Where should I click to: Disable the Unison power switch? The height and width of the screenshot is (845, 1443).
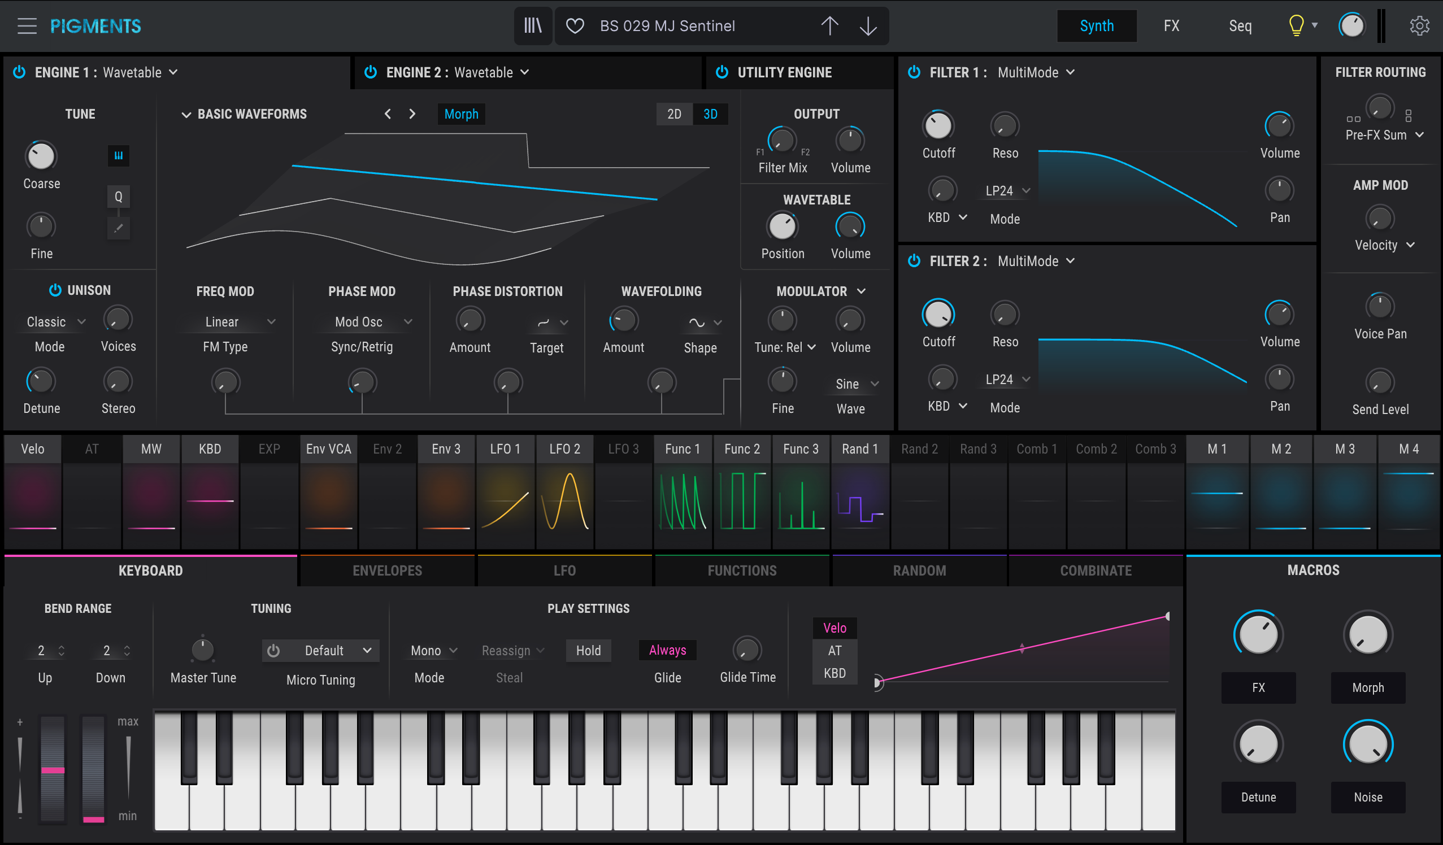click(55, 290)
